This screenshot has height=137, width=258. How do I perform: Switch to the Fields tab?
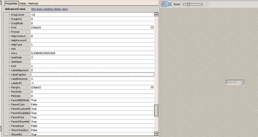pos(23,3)
